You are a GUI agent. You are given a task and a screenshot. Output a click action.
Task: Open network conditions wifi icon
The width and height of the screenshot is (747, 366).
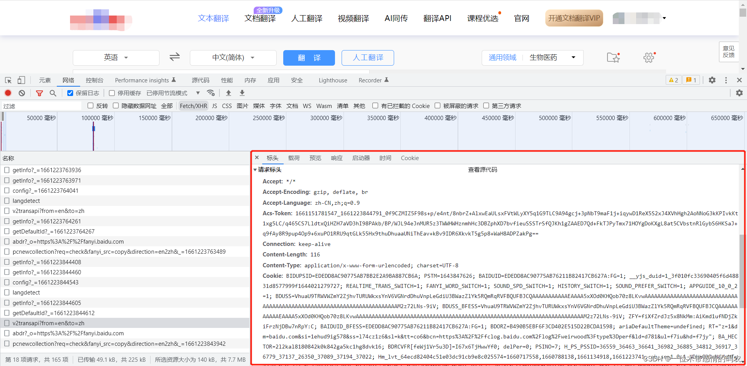pyautogui.click(x=211, y=93)
